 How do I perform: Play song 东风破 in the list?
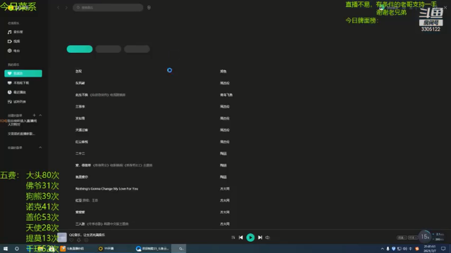click(80, 83)
